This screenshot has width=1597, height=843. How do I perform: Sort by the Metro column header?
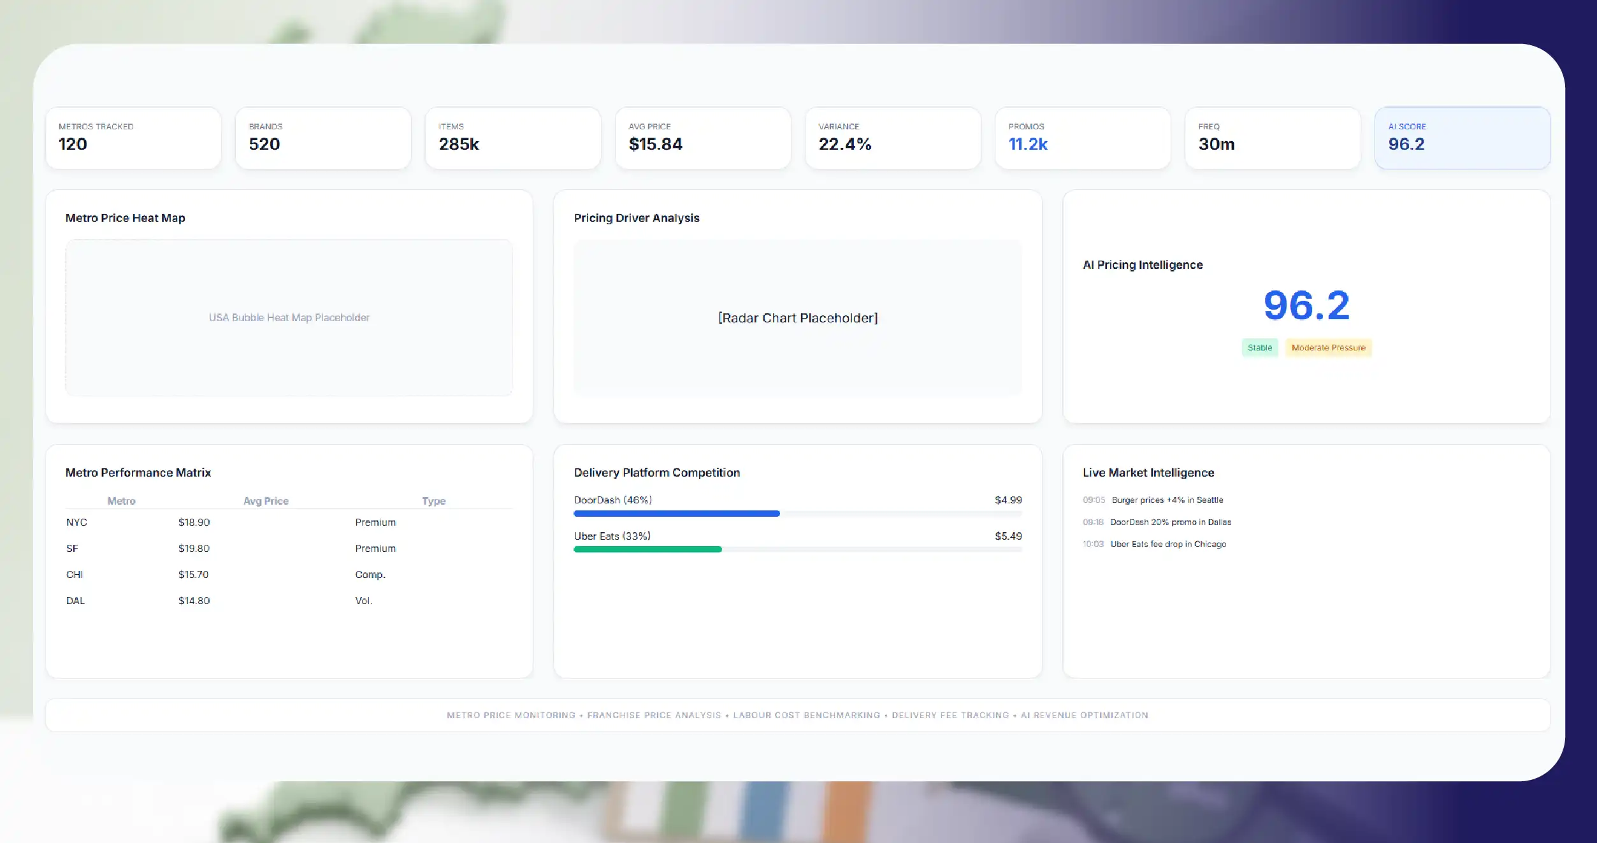pyautogui.click(x=121, y=501)
